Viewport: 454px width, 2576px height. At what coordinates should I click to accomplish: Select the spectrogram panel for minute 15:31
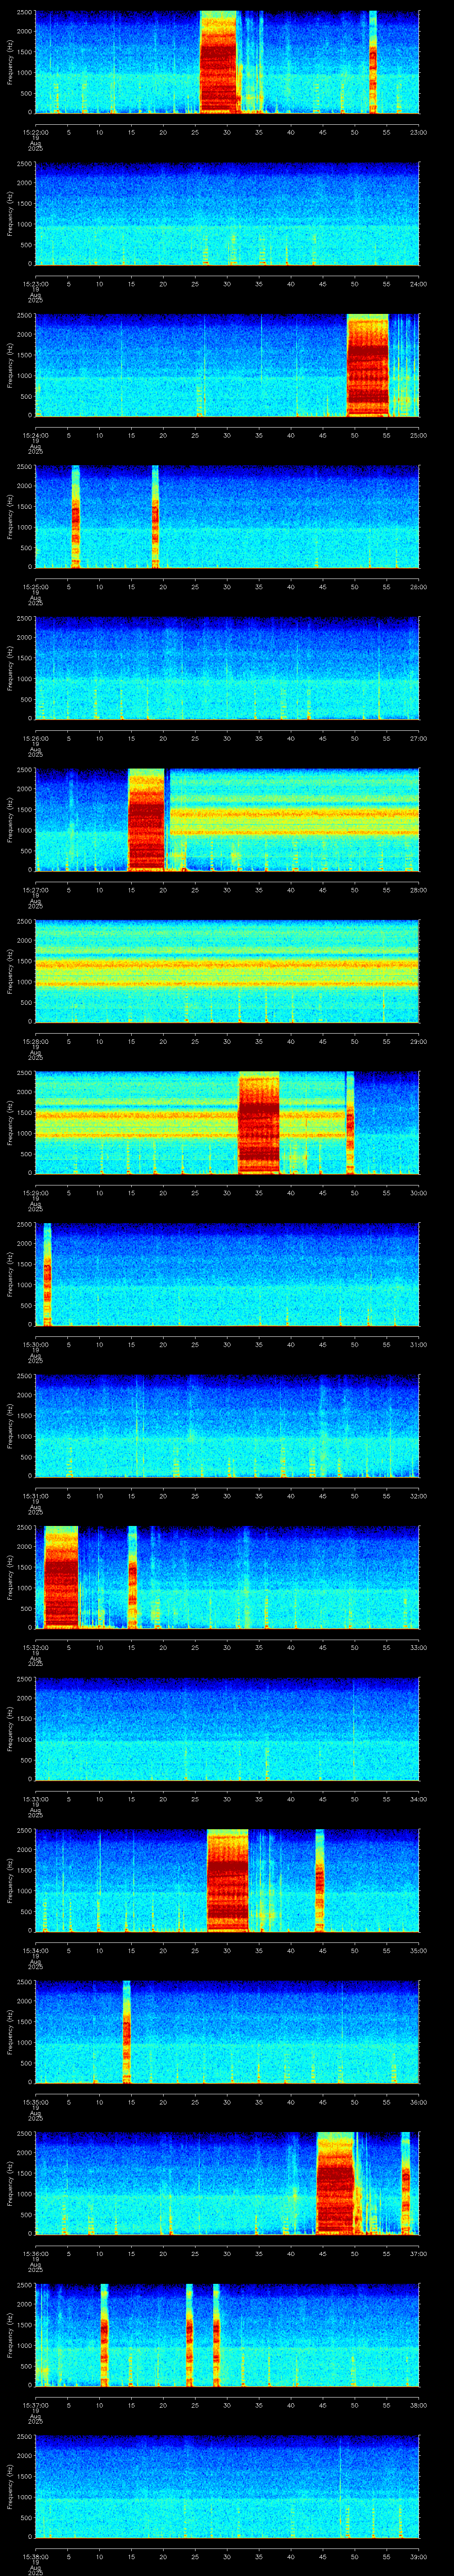pos(227,1426)
